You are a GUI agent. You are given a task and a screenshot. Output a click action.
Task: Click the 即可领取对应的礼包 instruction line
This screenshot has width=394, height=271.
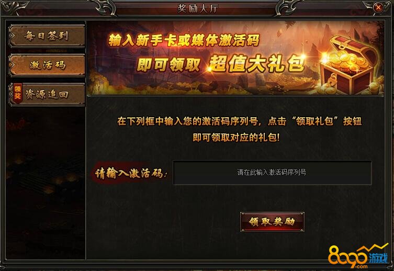(236, 138)
